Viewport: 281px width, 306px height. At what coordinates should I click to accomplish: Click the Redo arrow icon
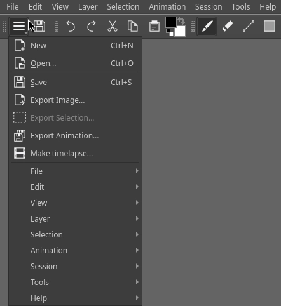point(92,26)
